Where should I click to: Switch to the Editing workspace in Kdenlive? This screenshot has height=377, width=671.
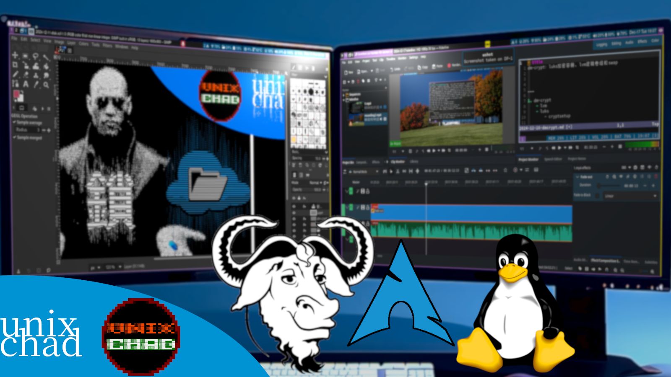pyautogui.click(x=616, y=43)
